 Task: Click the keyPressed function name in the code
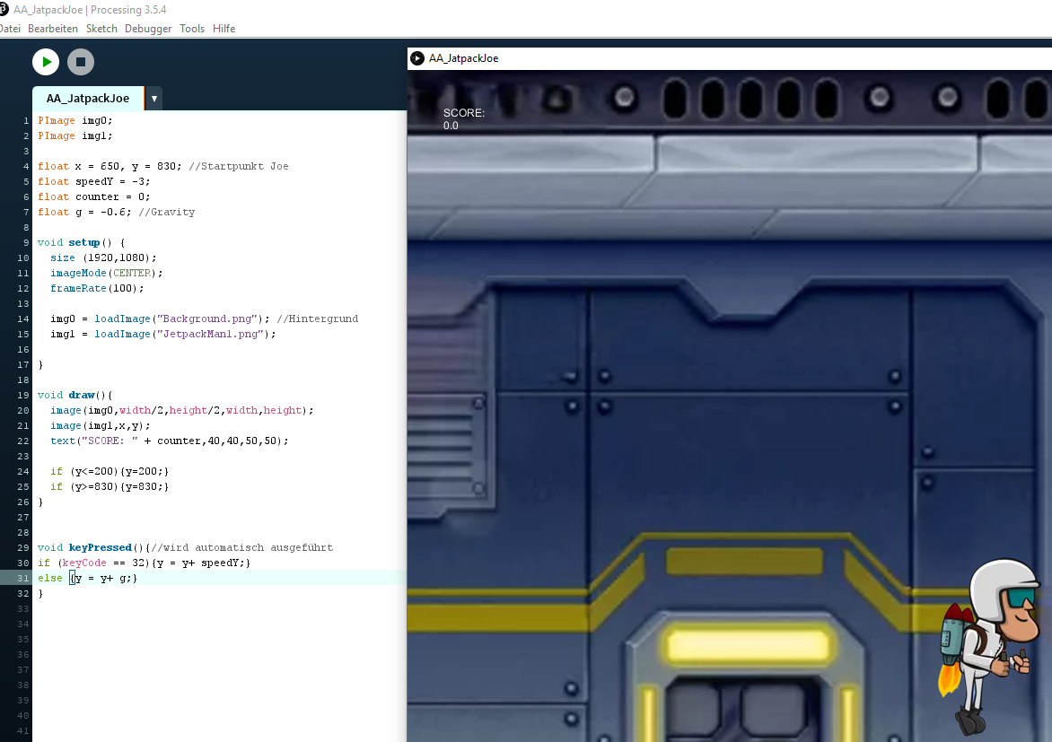coord(100,547)
